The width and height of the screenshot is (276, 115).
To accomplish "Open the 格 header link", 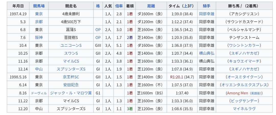I will point(98,6).
